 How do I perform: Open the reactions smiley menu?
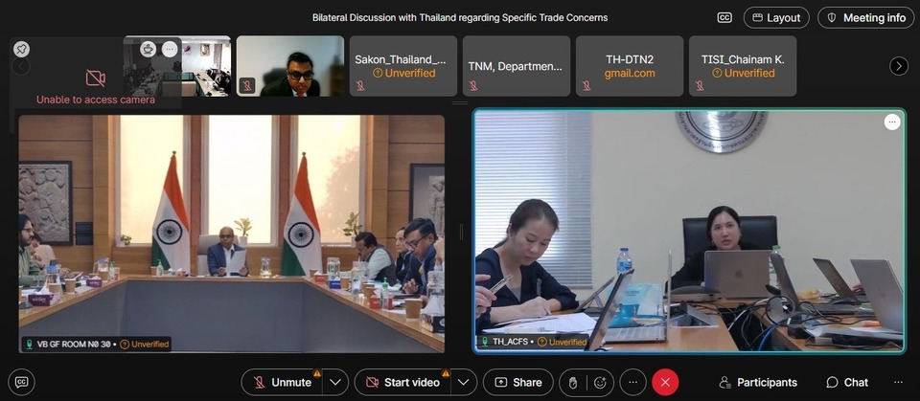pos(599,382)
